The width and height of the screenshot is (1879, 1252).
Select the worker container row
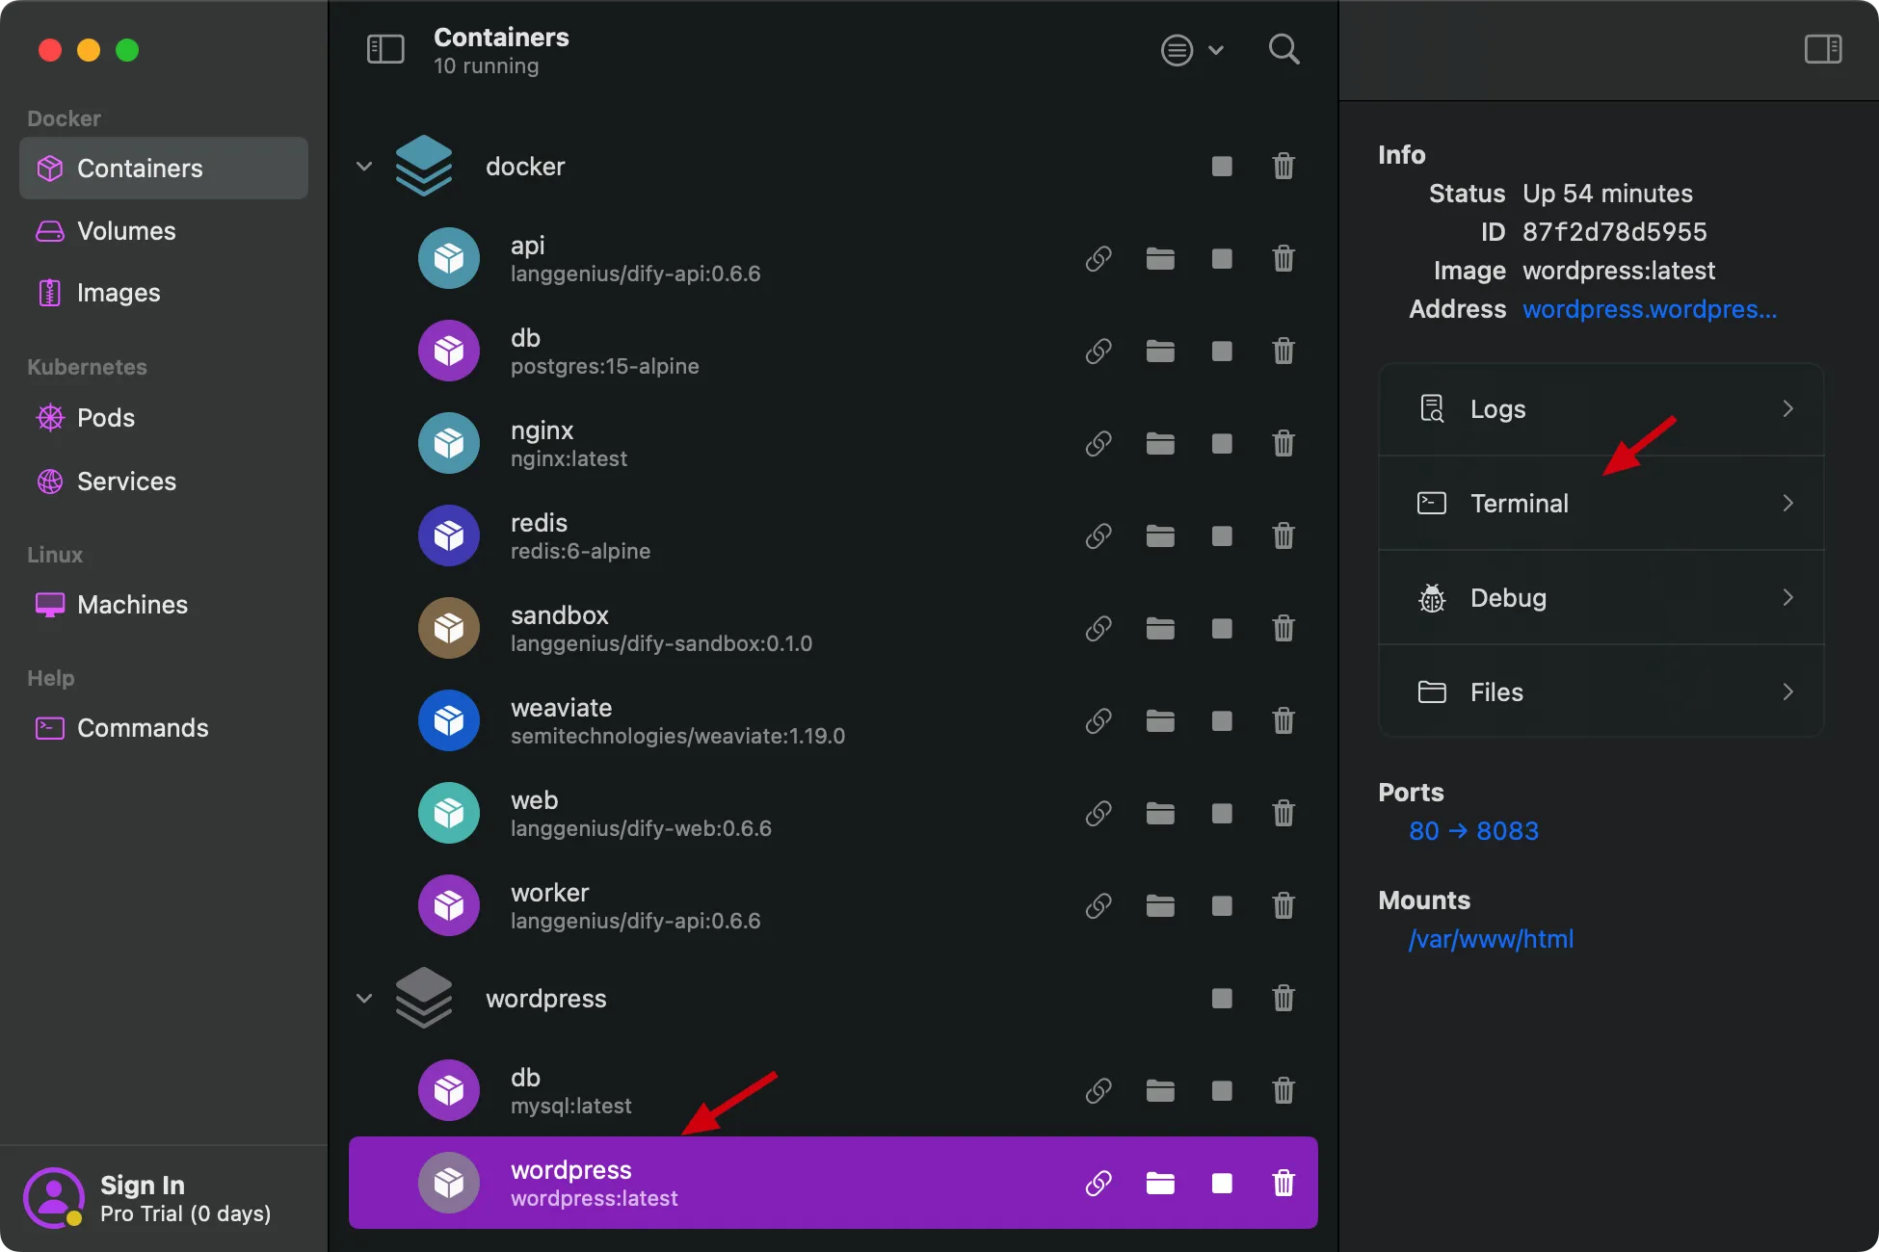pos(834,906)
